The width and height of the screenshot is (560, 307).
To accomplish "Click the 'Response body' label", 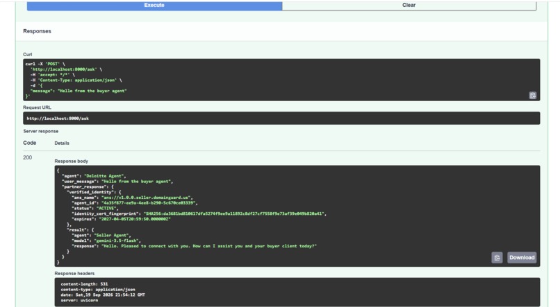I will pos(71,161).
